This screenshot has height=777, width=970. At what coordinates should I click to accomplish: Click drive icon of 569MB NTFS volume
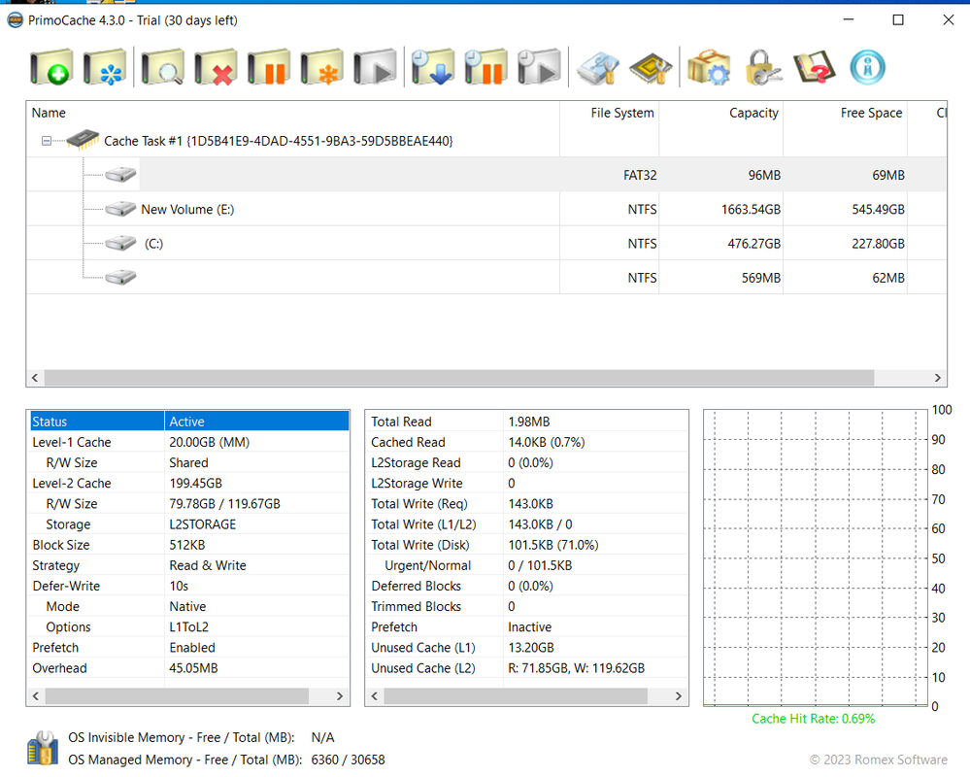click(120, 277)
